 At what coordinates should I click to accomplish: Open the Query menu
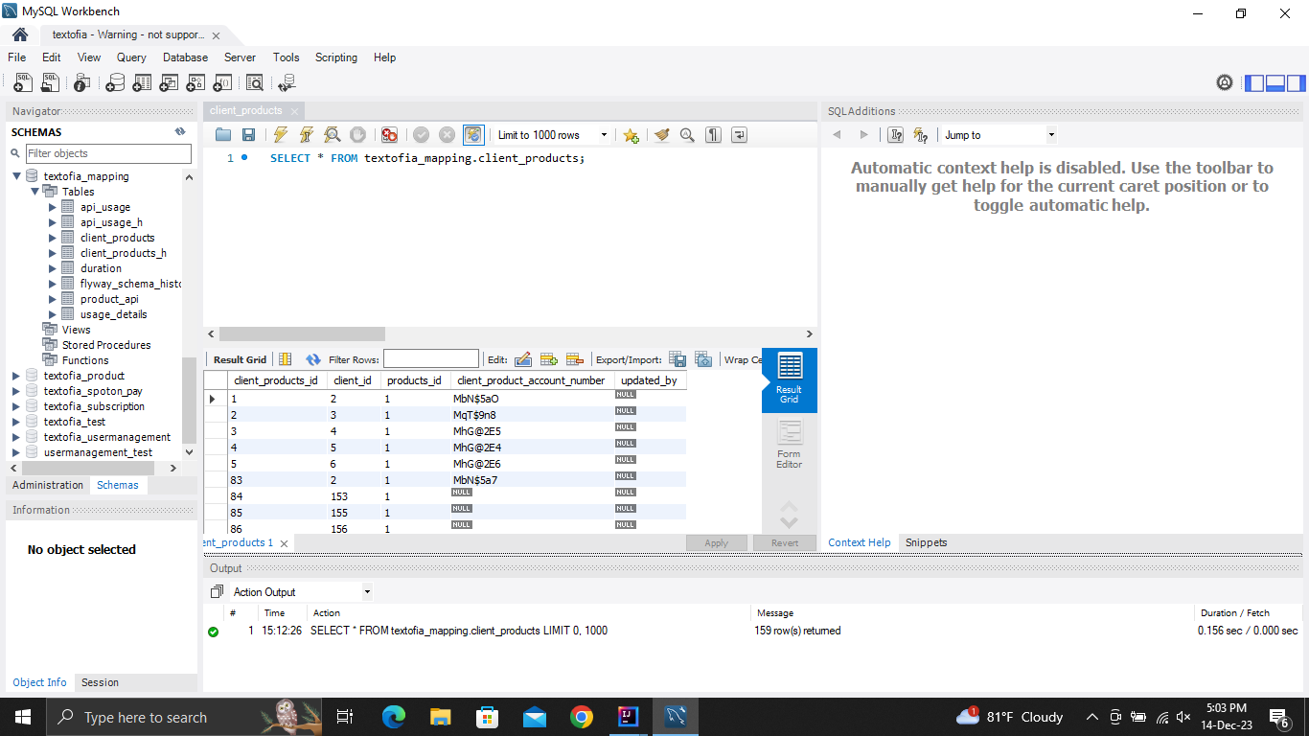tap(131, 57)
